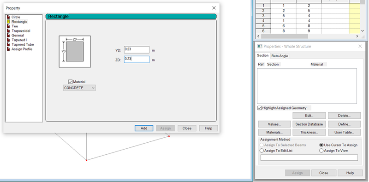This screenshot has width=369, height=182.
Task: Click the table's right scroll arrow
Action: click(x=357, y=36)
